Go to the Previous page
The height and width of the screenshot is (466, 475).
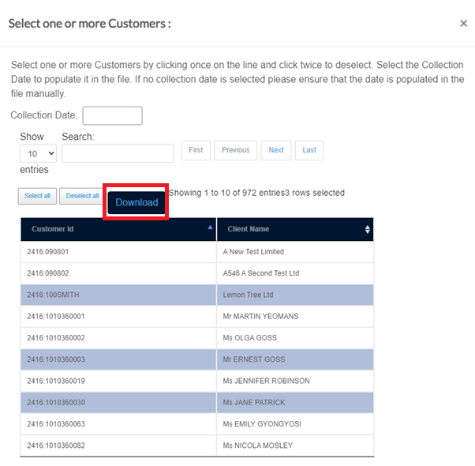(x=235, y=150)
